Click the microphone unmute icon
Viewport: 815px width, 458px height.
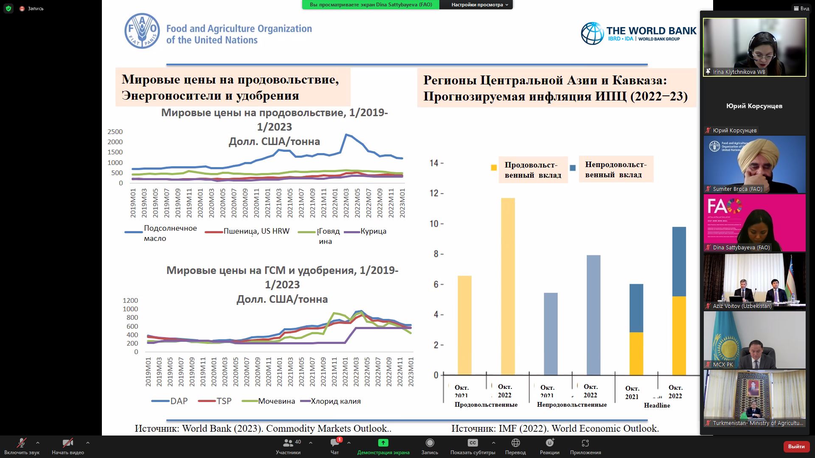click(21, 443)
